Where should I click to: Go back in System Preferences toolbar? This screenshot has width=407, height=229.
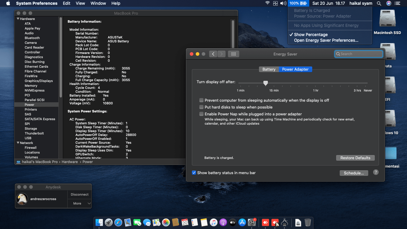coord(213,54)
